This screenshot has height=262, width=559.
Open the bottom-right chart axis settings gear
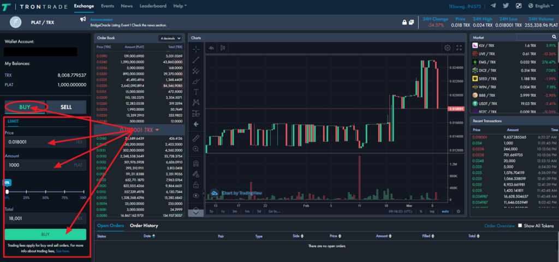(459, 211)
